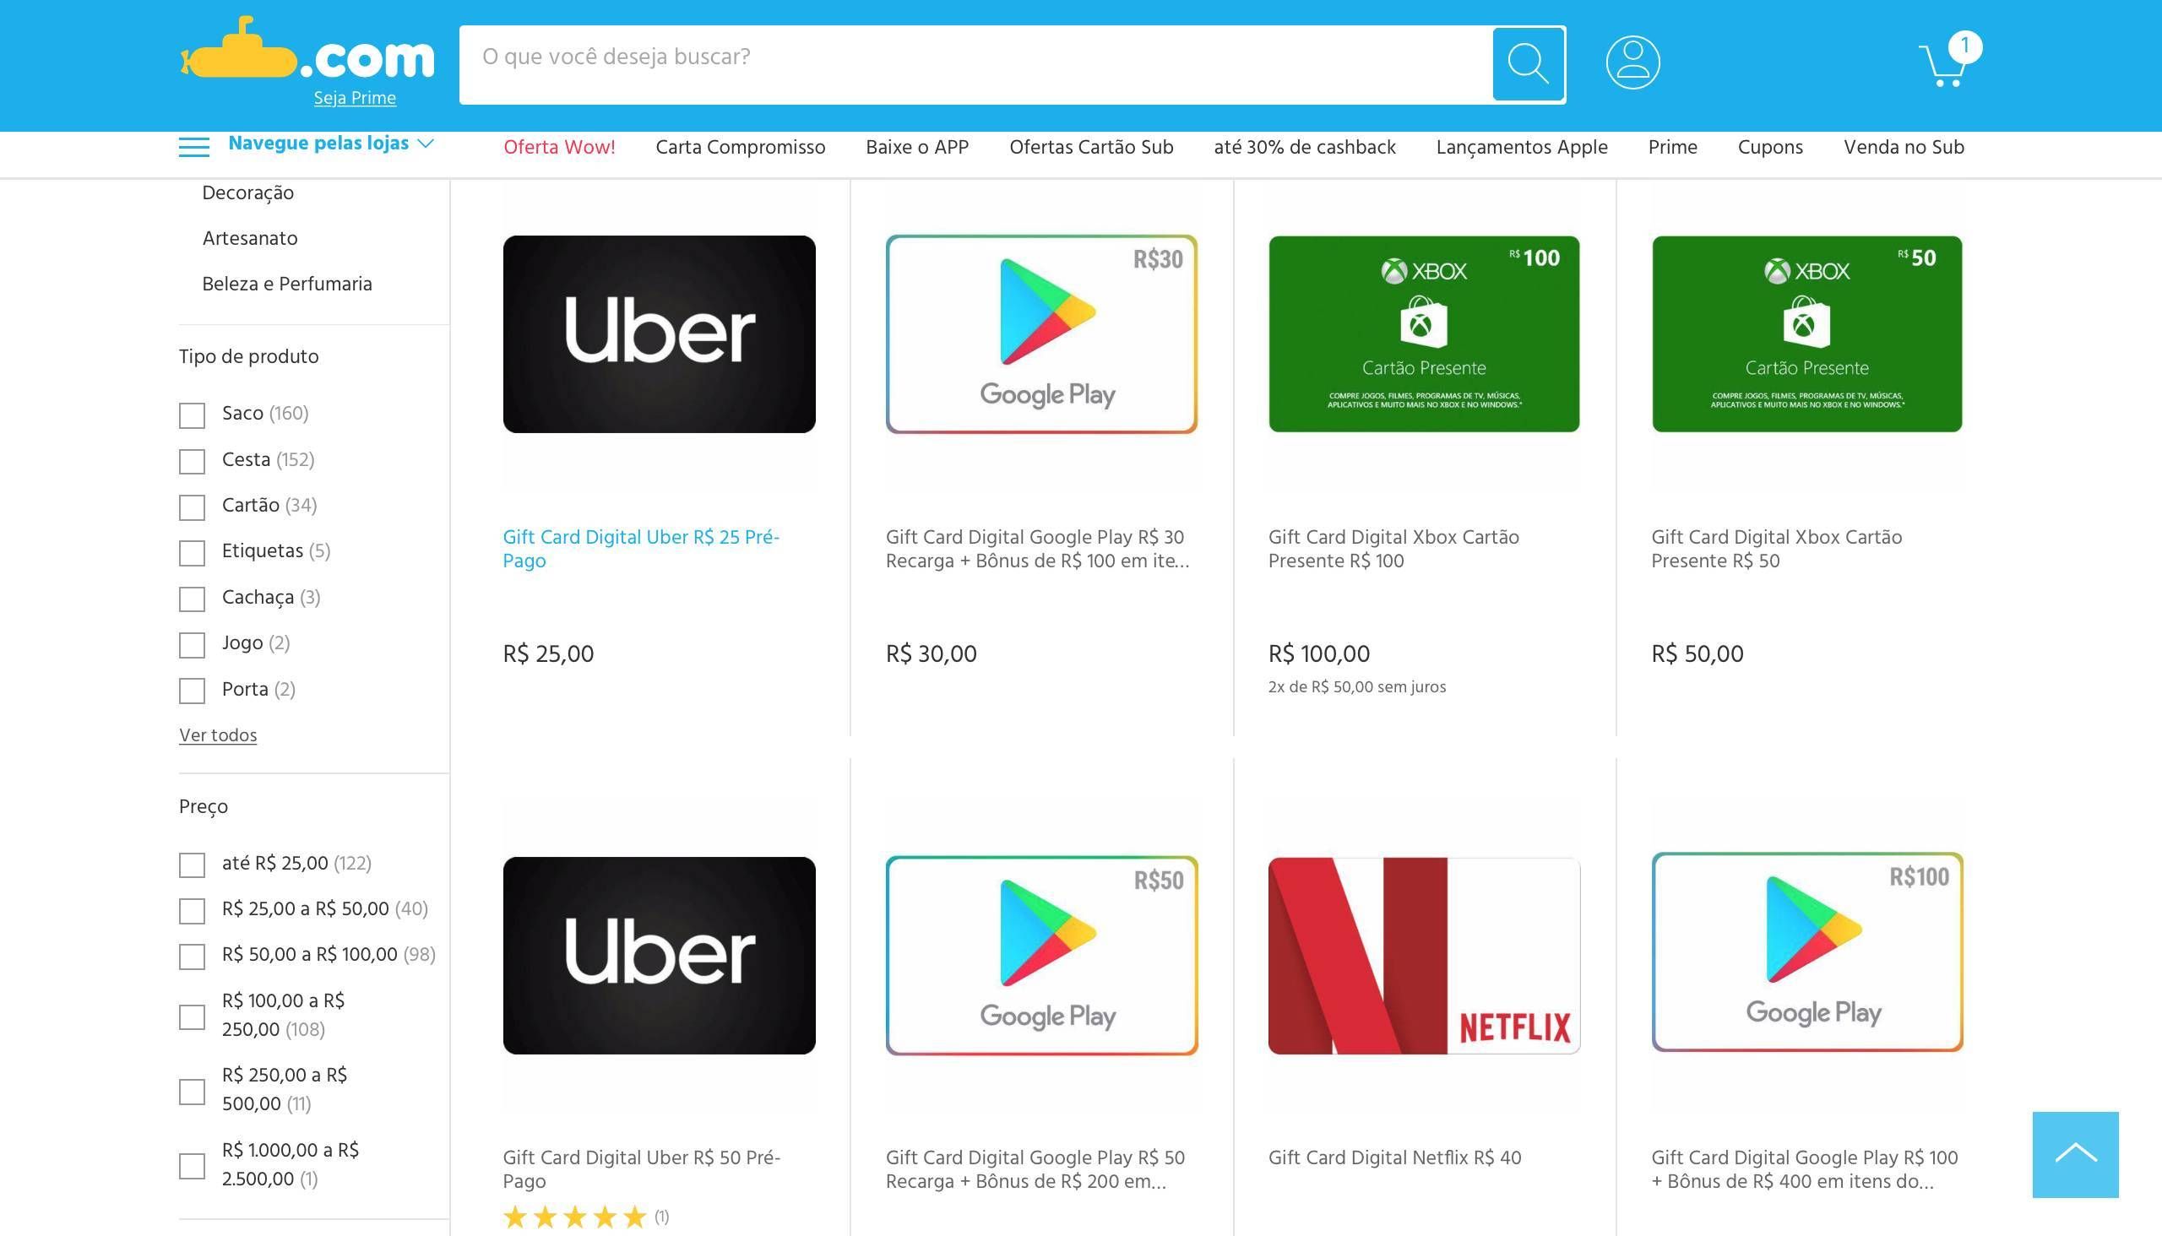Click the cart item count badge

[x=1964, y=46]
